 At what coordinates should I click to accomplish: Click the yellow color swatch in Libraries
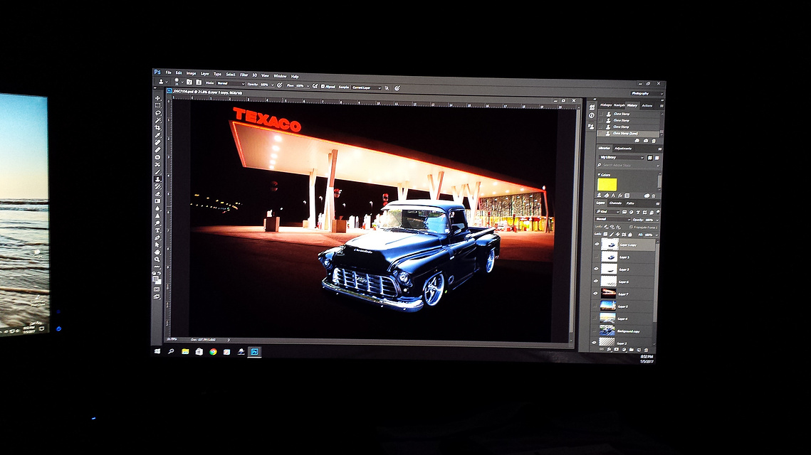point(607,184)
